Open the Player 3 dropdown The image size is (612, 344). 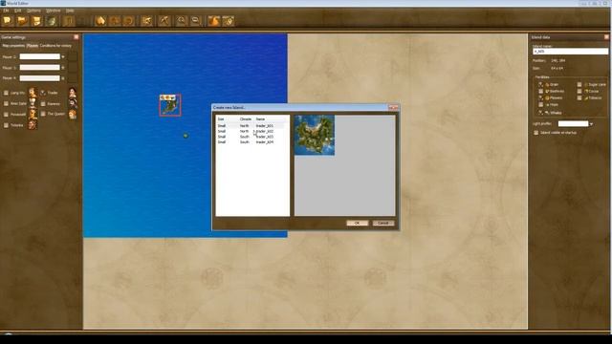pos(63,68)
